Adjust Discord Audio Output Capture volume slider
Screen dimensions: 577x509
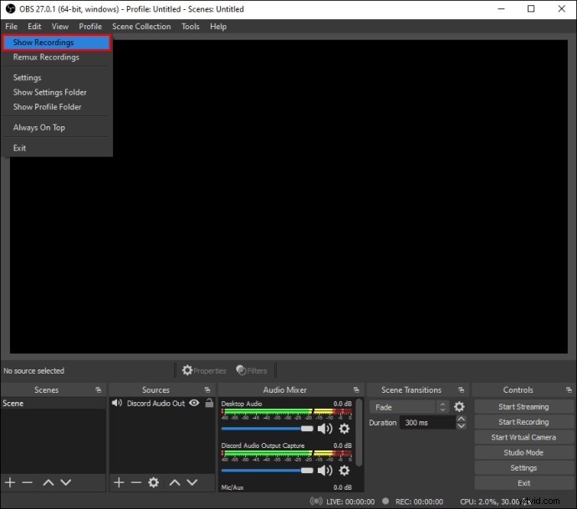click(x=267, y=471)
